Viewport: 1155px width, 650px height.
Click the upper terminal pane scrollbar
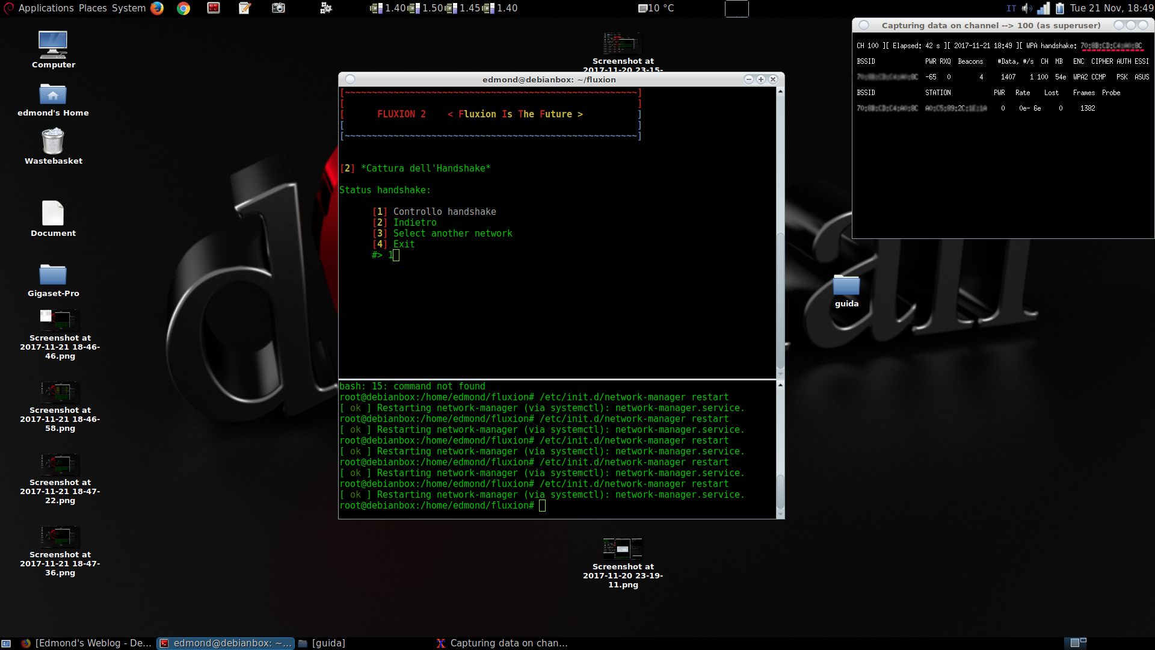780,301
